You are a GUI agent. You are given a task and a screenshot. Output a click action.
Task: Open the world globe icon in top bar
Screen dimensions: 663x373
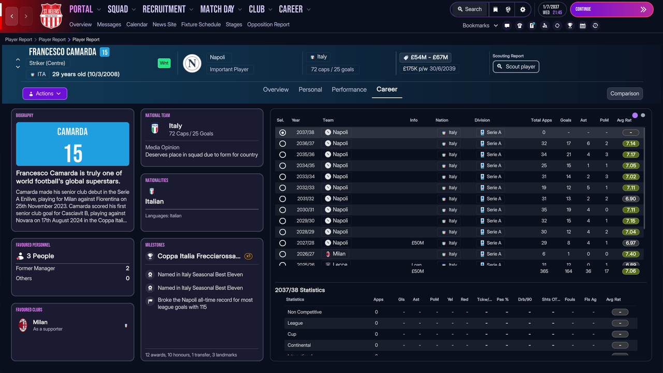pos(509,9)
